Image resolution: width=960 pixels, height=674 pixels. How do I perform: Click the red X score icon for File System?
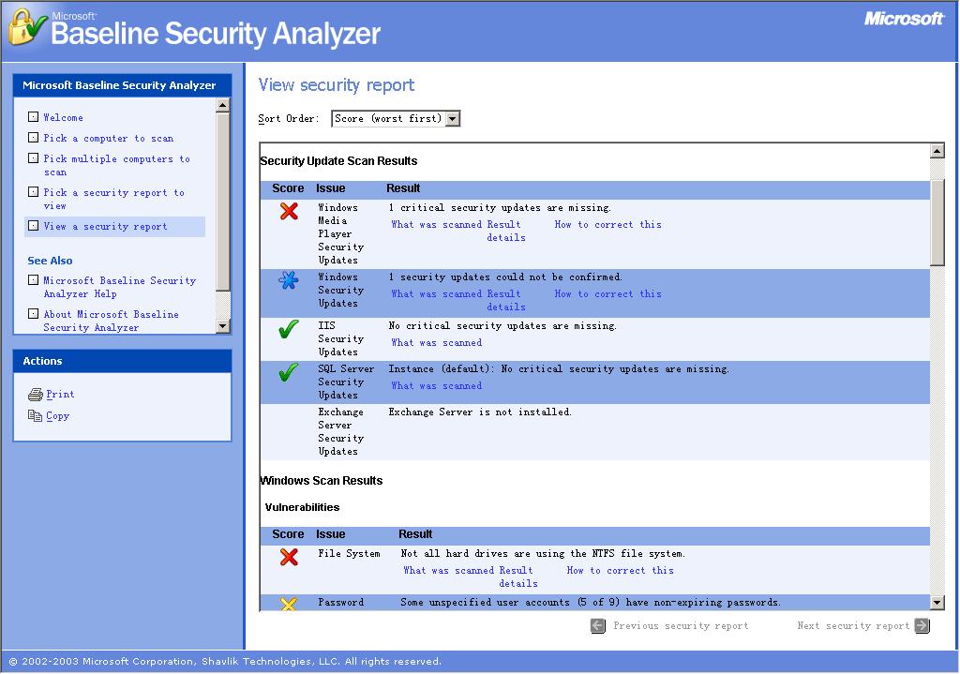click(289, 557)
